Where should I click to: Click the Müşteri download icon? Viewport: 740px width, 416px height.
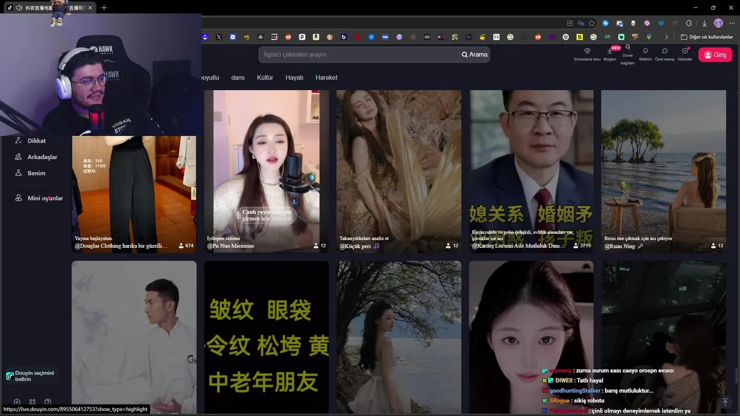(609, 51)
